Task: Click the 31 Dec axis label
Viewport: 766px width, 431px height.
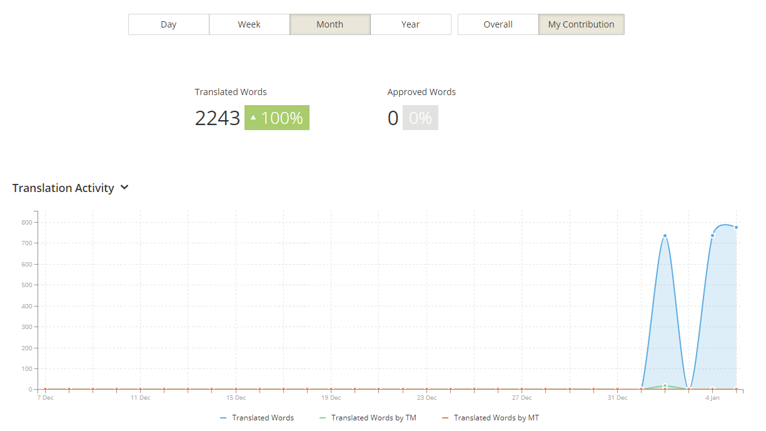Action: click(x=617, y=398)
